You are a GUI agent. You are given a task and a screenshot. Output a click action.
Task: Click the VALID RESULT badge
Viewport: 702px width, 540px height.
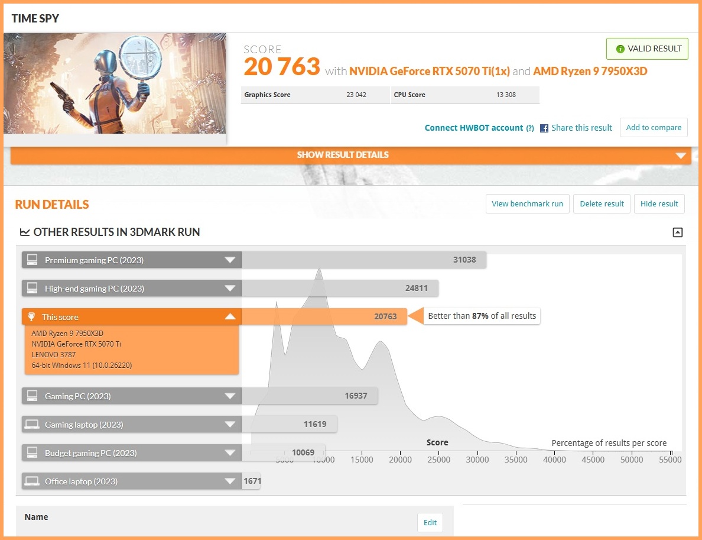coord(647,49)
